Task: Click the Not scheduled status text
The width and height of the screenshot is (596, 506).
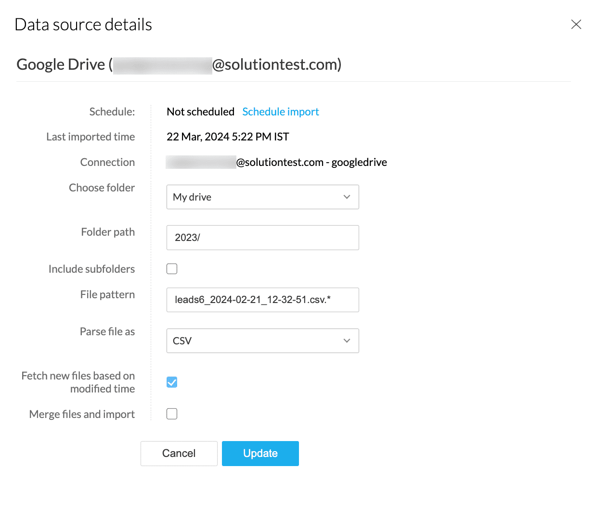Action: 200,112
